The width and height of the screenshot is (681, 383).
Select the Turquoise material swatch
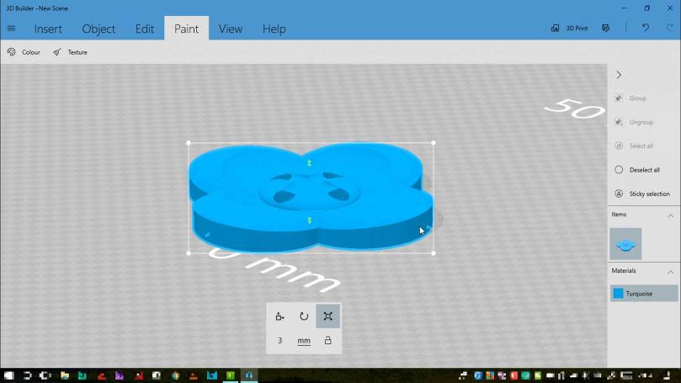tap(644, 294)
